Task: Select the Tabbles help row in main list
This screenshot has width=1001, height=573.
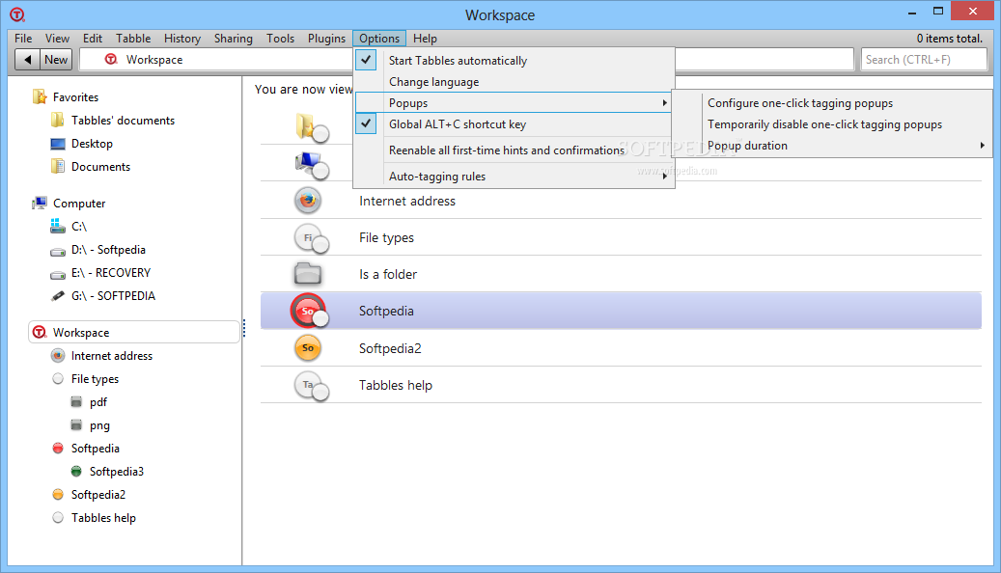Action: click(621, 386)
